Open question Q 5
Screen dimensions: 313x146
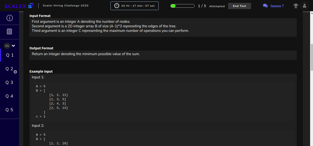click(x=10, y=110)
